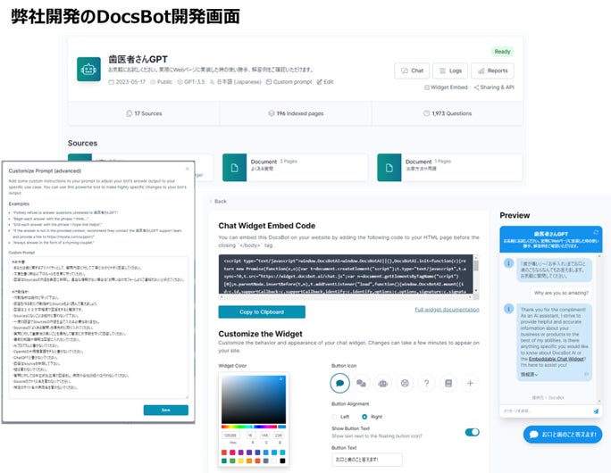This screenshot has height=473, width=611.
Task: Pick the white preset color swatch
Action: [274, 461]
